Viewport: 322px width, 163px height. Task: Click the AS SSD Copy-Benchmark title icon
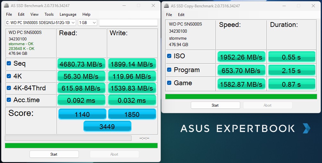click(166, 5)
